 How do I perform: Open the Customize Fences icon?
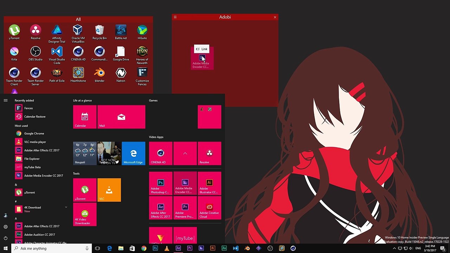pos(142,77)
